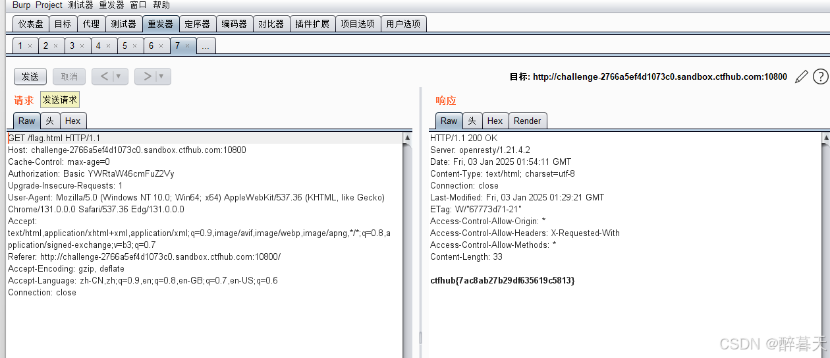Viewport: 830px width, 358px height.
Task: Click the ctfhub flag text in response
Action: pos(503,280)
